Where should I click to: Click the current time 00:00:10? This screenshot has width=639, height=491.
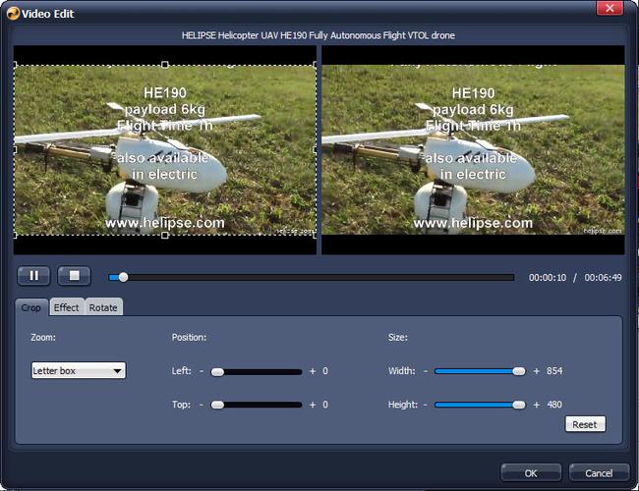548,278
